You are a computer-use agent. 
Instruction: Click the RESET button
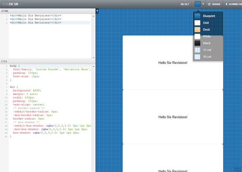[x=185, y=4]
